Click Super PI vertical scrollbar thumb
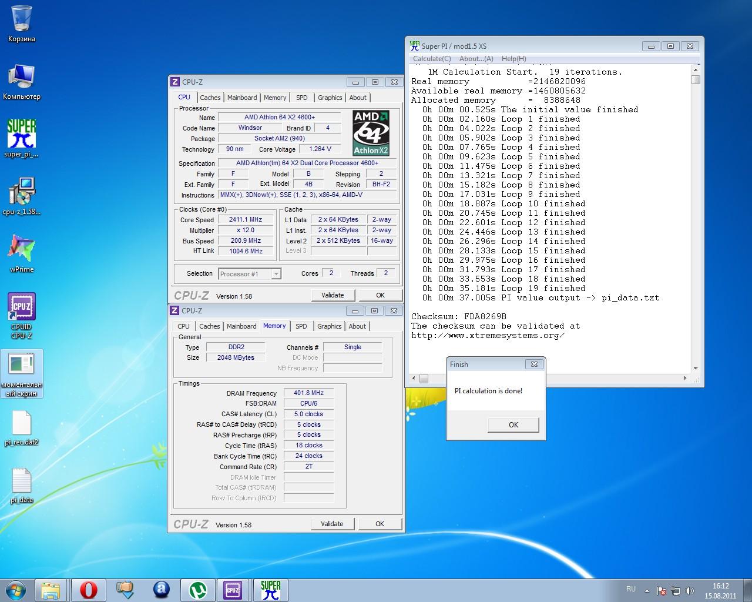Viewport: 752px width, 602px height. (x=696, y=80)
